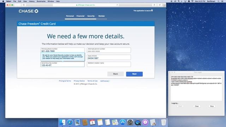Click the 'We need a few more details.' heading
Viewport: 226px width, 127px height.
(x=85, y=36)
